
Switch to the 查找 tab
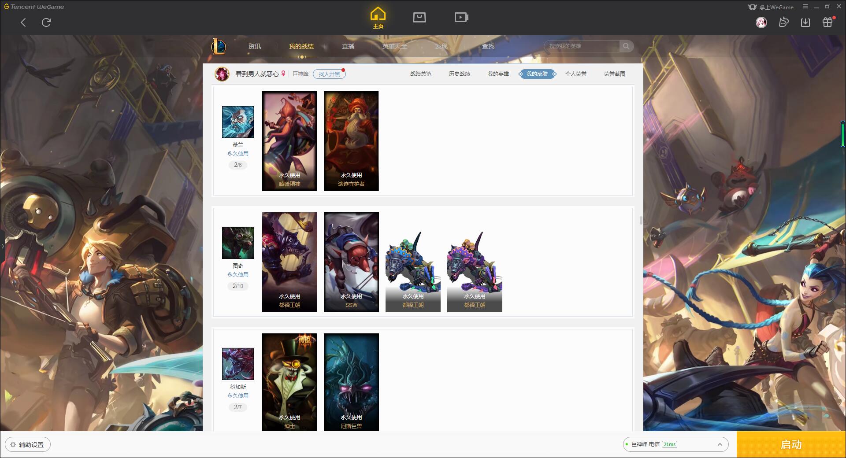point(488,46)
